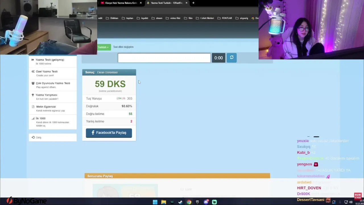Open İlk 1000 in sidebar
The image size is (364, 205).
tap(53, 122)
